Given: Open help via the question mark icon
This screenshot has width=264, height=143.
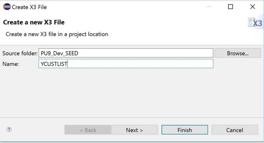Looking at the screenshot, I should click(9, 130).
